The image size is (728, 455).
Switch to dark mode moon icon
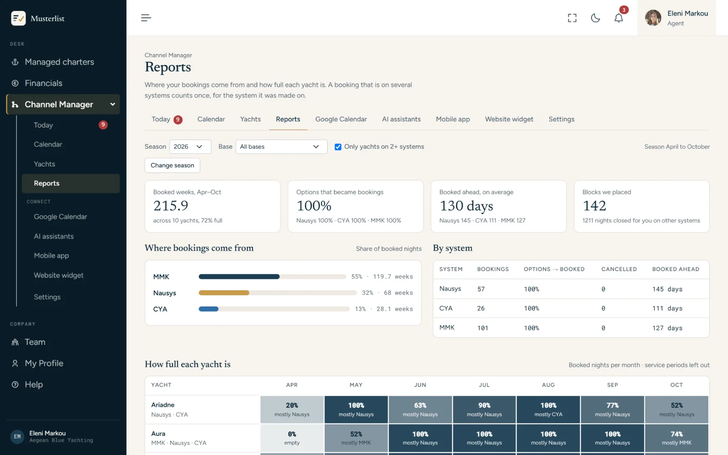click(595, 18)
